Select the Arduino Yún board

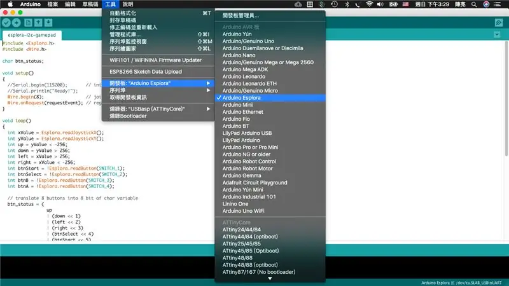point(270,34)
